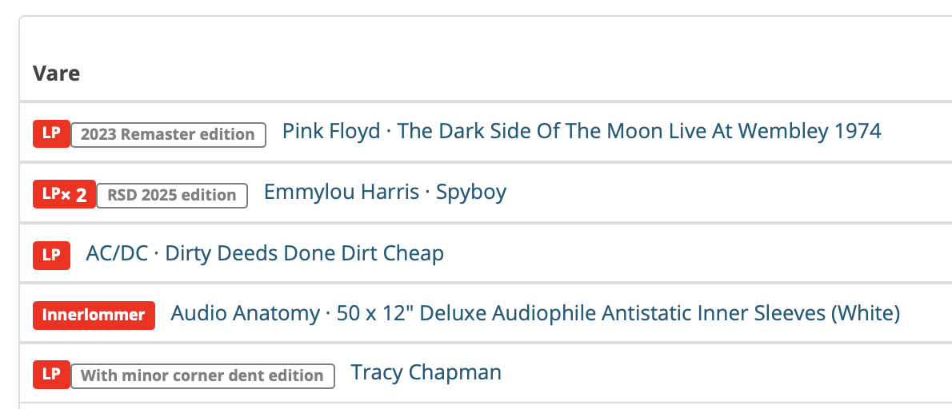The height and width of the screenshot is (409, 952).
Task: Click the LP badge beside AC/DC
Action: 51,255
